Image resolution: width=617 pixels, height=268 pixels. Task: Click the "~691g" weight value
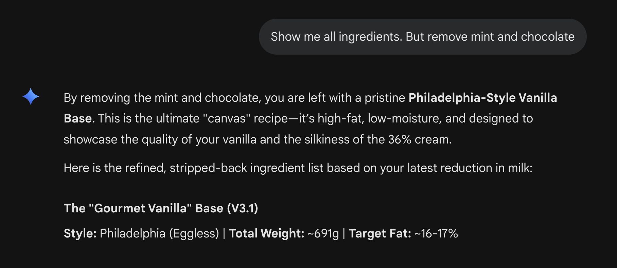coord(323,233)
